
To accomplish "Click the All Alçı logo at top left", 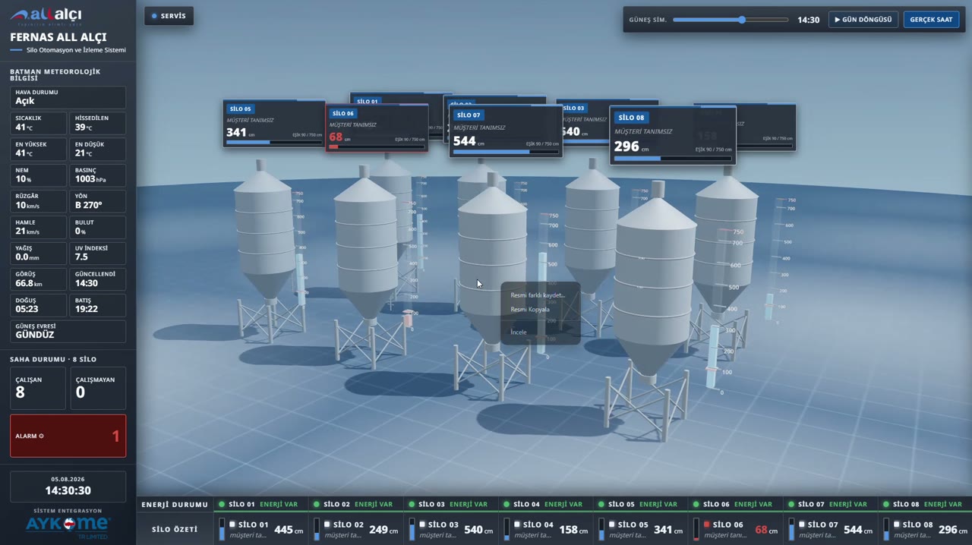I will (x=46, y=16).
